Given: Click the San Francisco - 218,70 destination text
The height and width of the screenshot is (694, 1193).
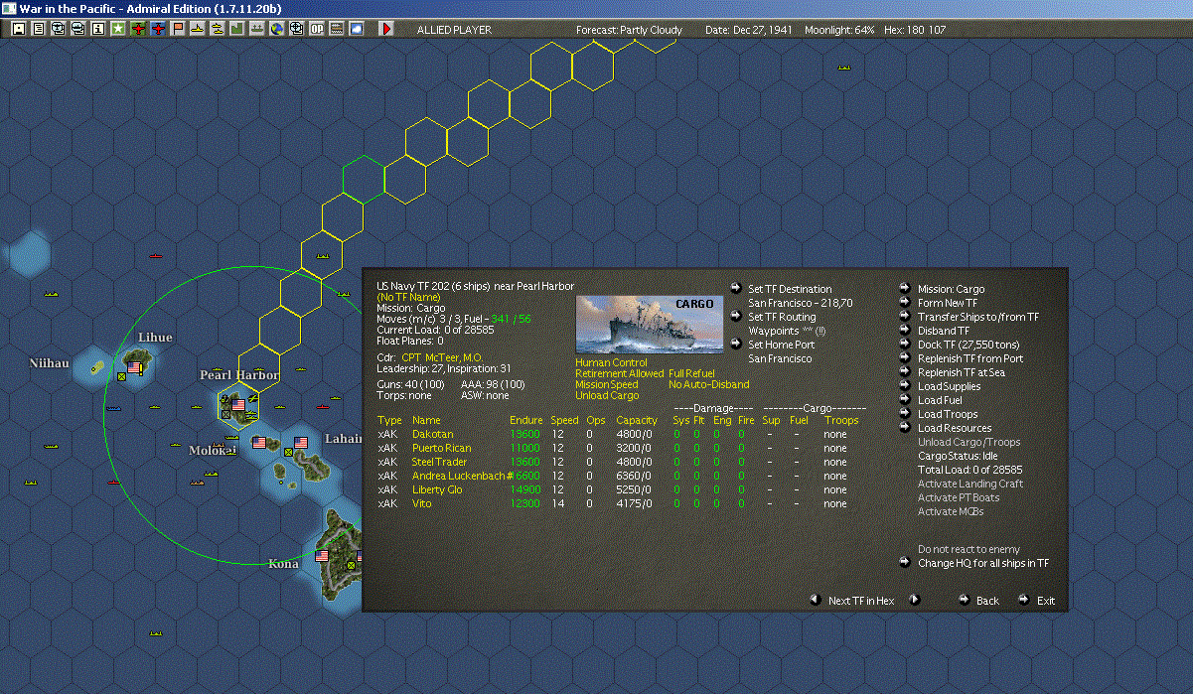Looking at the screenshot, I should [x=801, y=302].
